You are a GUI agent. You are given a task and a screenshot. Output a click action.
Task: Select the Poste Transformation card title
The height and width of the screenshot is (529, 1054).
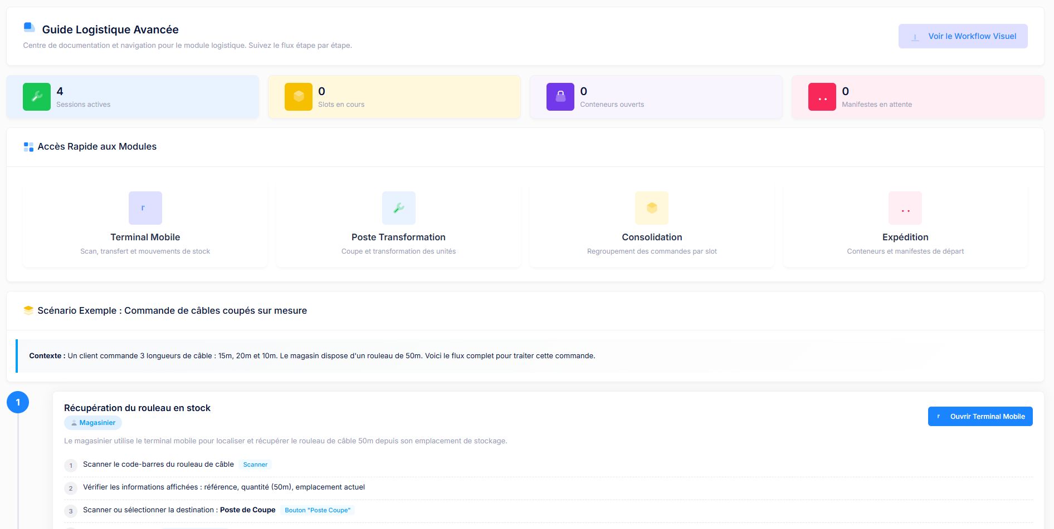tap(398, 237)
